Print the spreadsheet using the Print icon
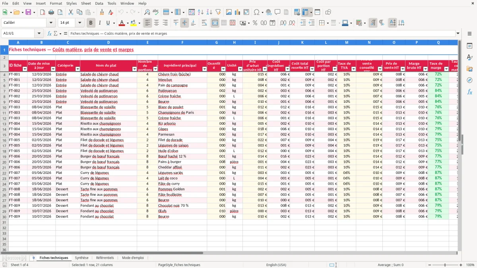This screenshot has width=477, height=268. (51, 12)
